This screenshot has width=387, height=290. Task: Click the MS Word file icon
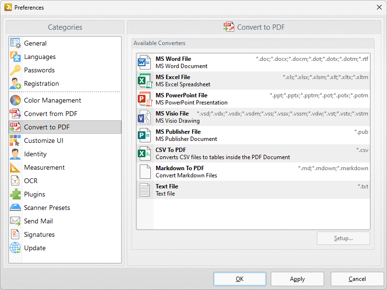[145, 62]
